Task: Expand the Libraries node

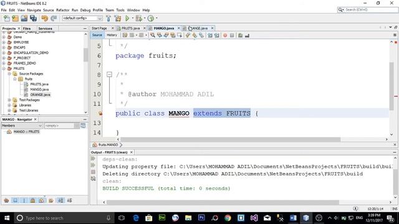Action: (9, 105)
